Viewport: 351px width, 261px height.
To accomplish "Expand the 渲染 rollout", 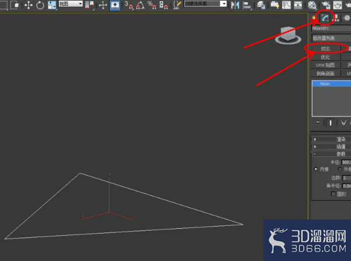I will (332, 139).
